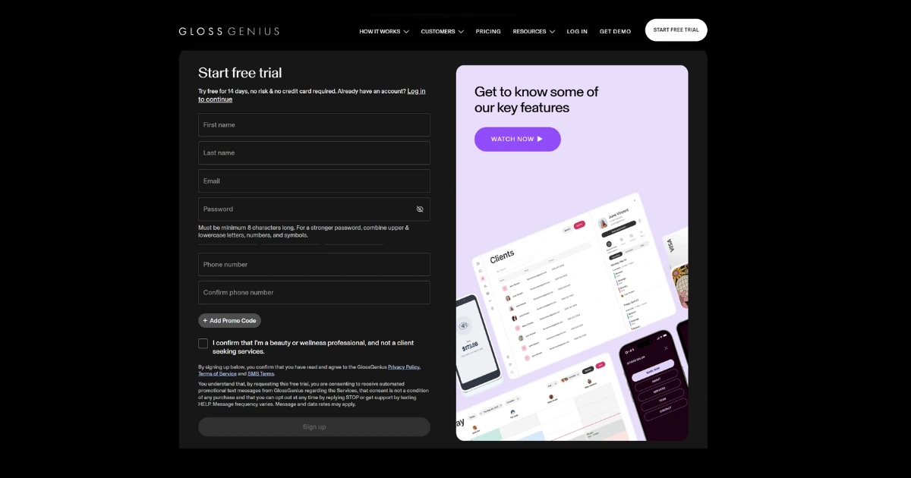Follow the Log in to continue link
Screen dimensions: 911x478
312,95
